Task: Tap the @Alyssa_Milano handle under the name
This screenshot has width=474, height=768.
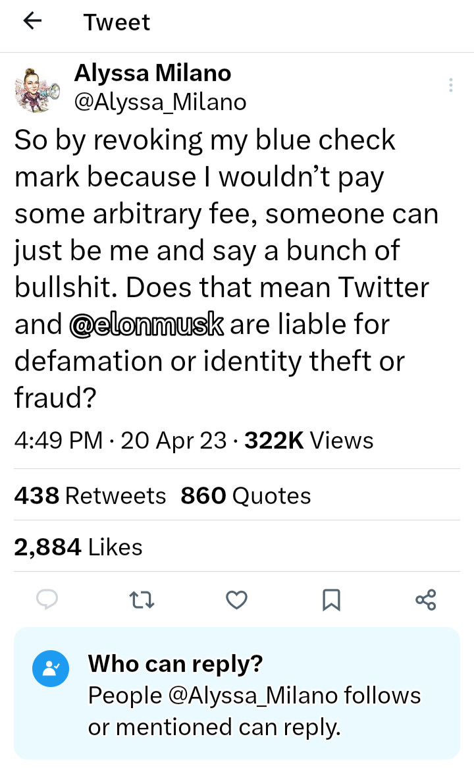Action: tap(161, 102)
